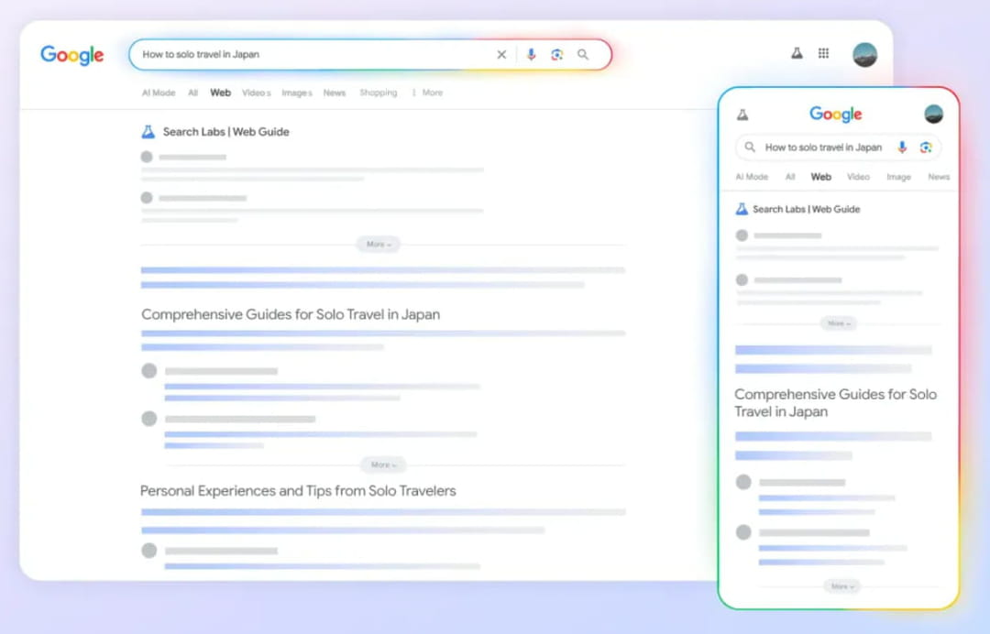Viewport: 990px width, 634px height.
Task: Open the Shopping tab on desktop
Action: coord(379,93)
